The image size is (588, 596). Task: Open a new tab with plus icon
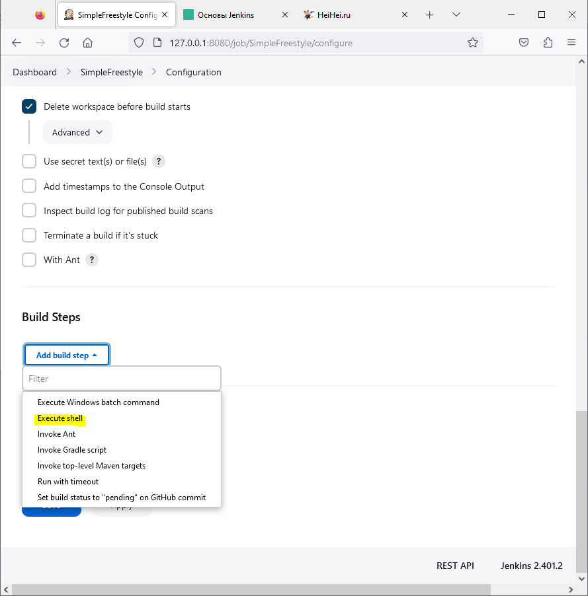point(429,15)
